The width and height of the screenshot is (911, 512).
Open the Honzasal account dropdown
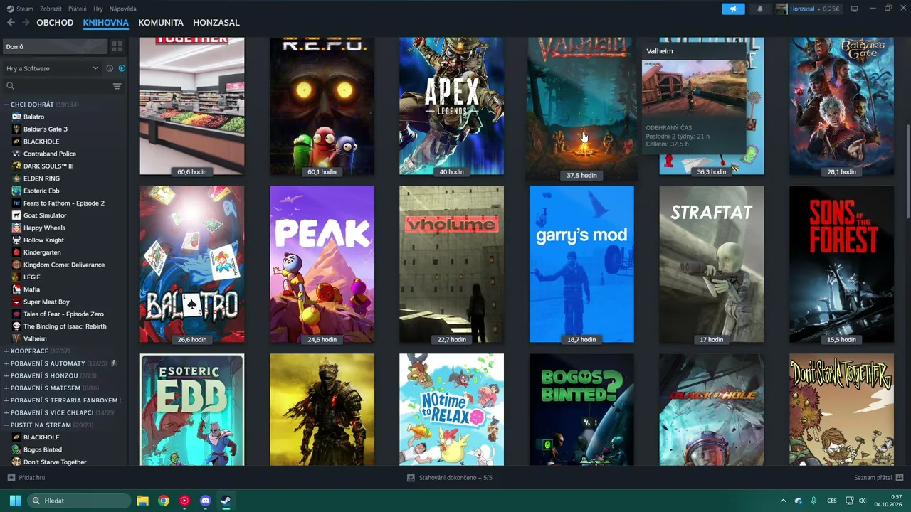tap(808, 9)
